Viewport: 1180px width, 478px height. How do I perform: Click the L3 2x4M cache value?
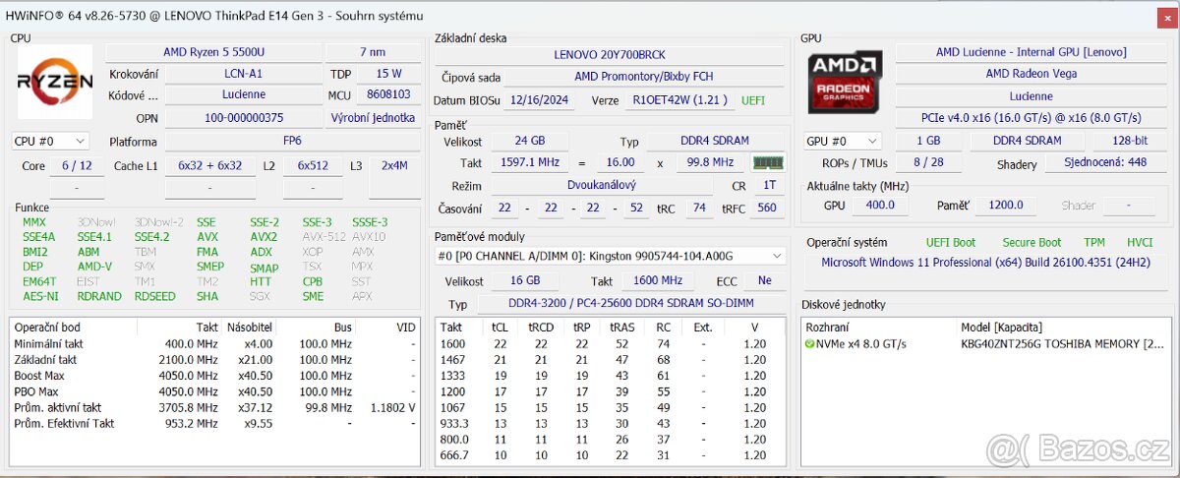pos(395,166)
